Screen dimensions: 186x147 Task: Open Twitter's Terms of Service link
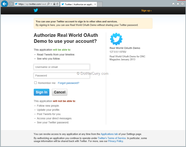(112, 138)
